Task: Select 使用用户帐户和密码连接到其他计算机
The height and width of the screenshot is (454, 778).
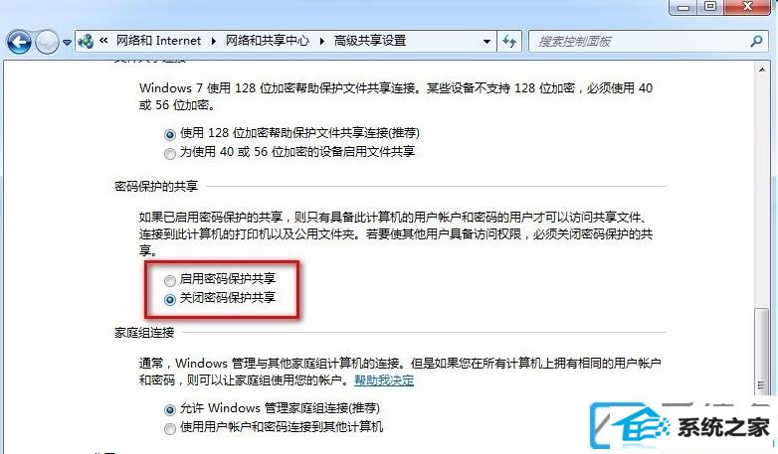Action: click(170, 429)
